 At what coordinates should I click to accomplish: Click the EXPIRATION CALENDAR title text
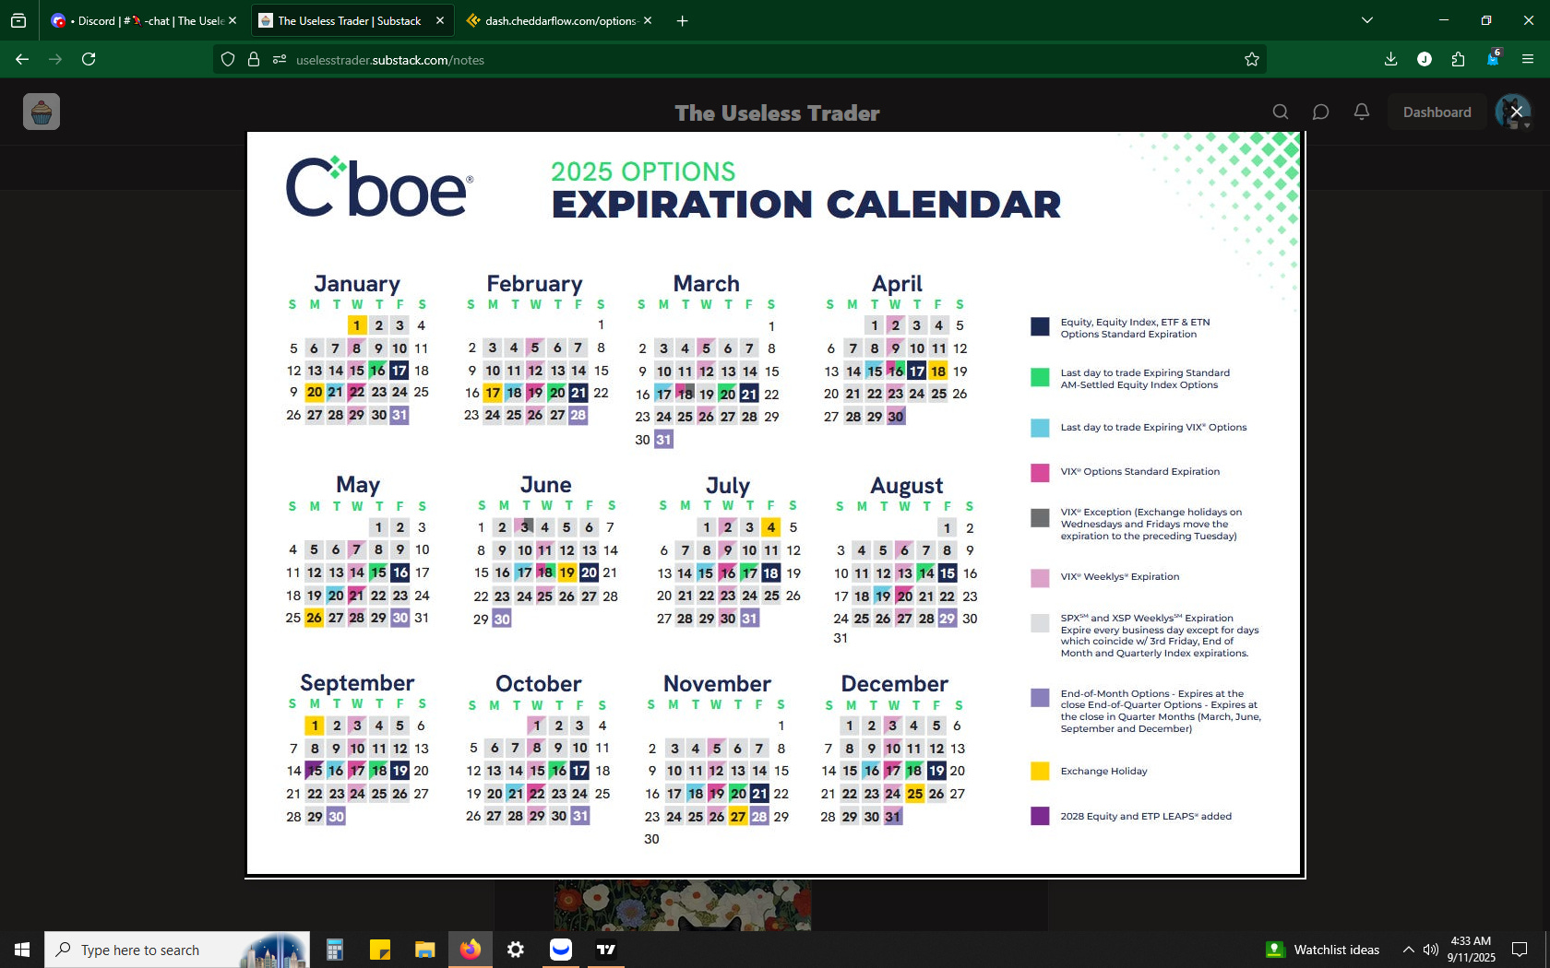[x=806, y=205]
